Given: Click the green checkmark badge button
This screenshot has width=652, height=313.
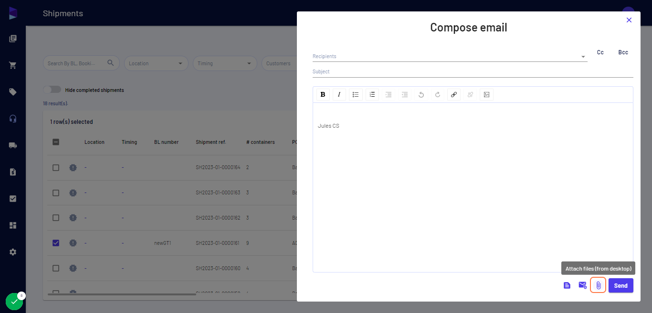Looking at the screenshot, I should tap(14, 302).
